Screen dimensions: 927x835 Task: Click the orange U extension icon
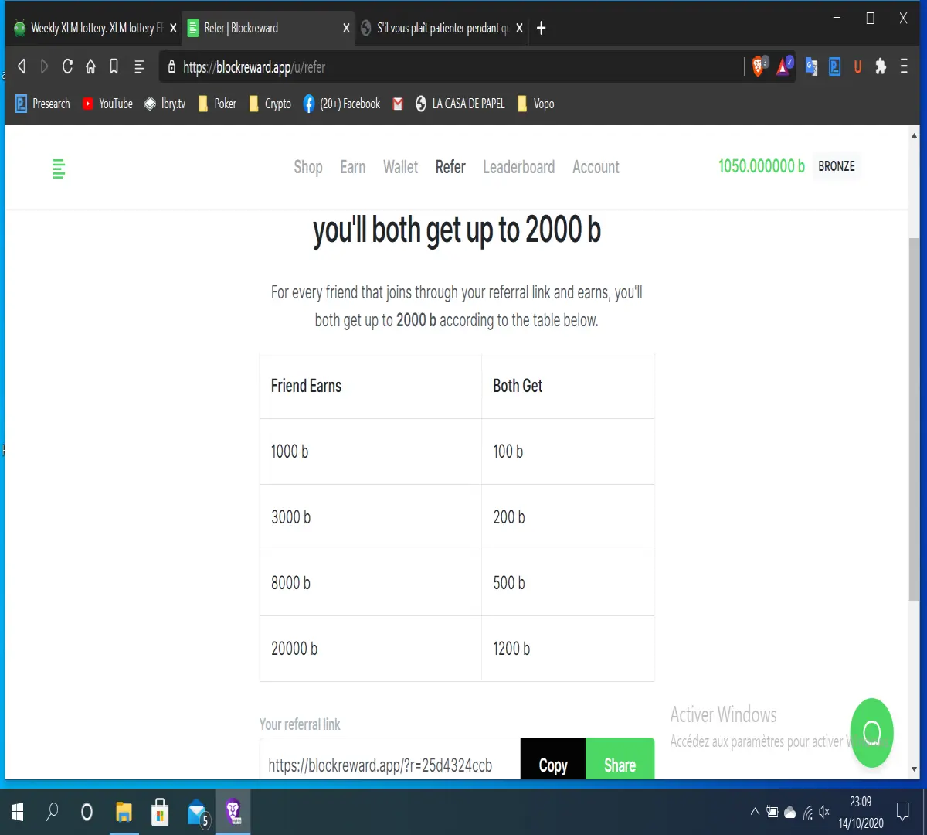[x=857, y=67]
